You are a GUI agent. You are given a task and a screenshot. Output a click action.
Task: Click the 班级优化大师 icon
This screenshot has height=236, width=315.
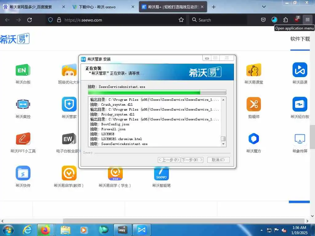tap(69, 70)
